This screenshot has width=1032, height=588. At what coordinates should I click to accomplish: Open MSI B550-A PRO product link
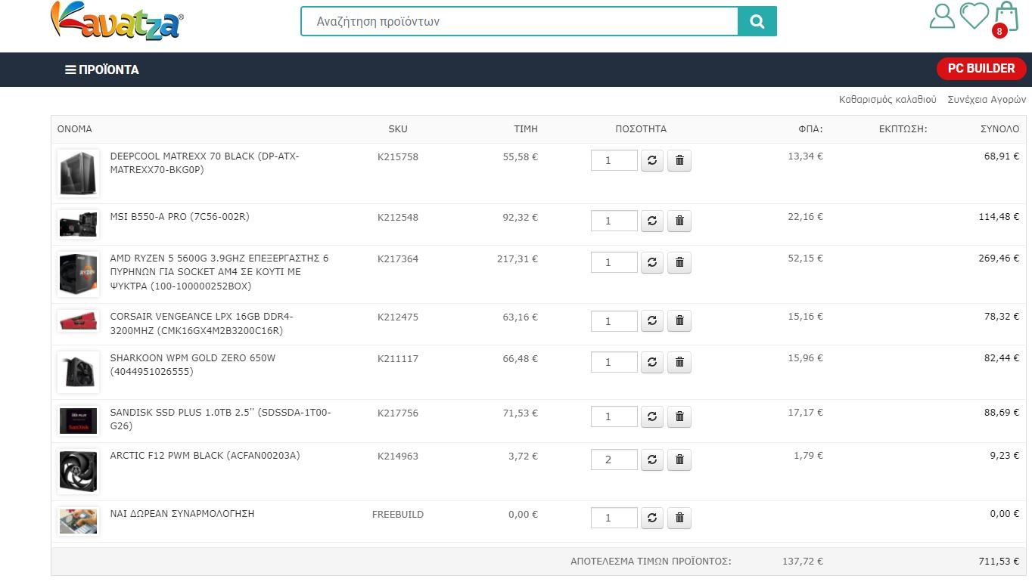click(179, 217)
